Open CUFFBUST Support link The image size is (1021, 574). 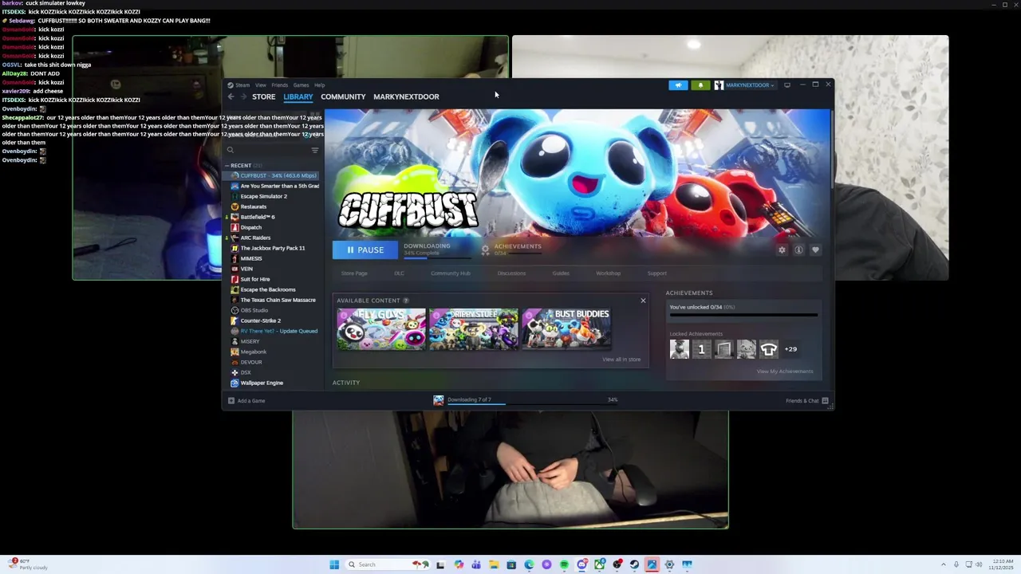coord(657,273)
